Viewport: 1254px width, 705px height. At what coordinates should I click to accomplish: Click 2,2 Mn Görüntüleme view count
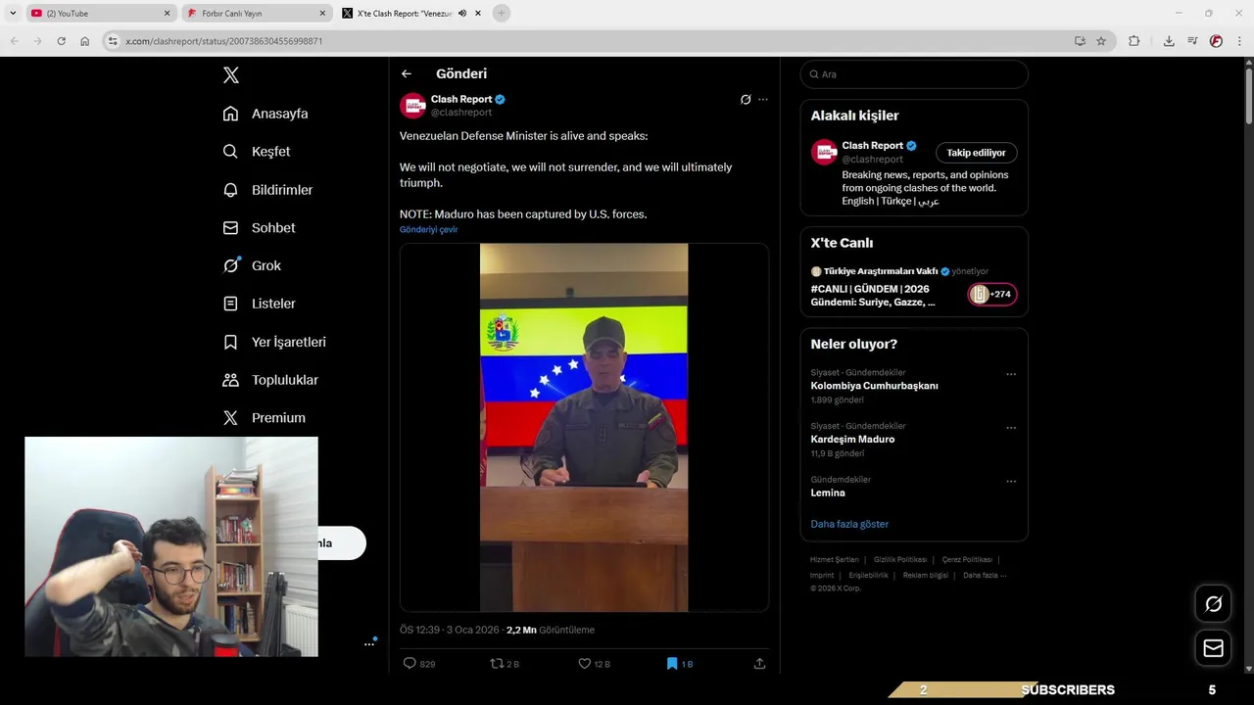(x=551, y=630)
